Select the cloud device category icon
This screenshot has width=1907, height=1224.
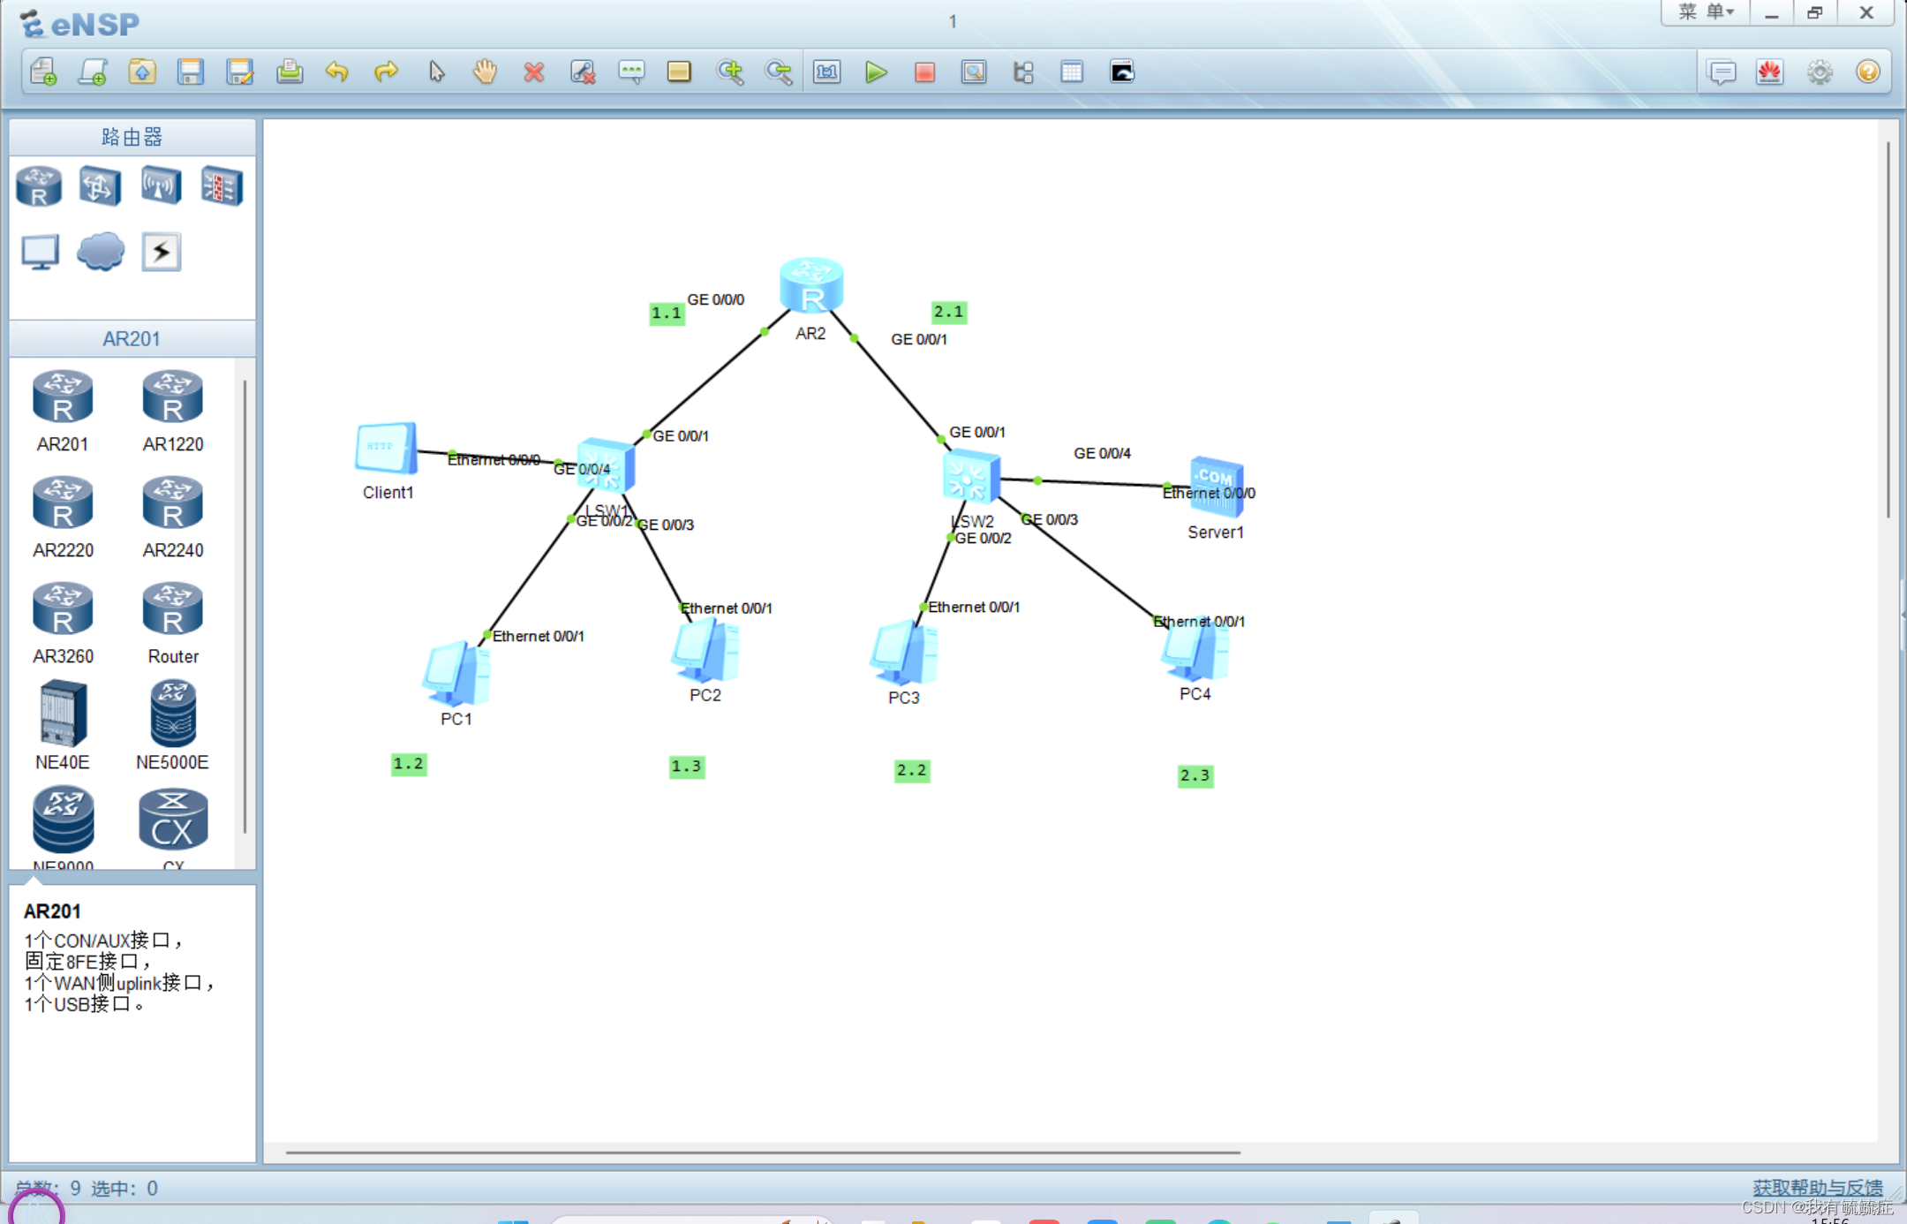(101, 252)
